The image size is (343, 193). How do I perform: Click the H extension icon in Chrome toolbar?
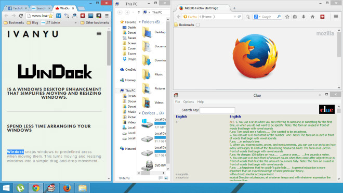click(99, 16)
